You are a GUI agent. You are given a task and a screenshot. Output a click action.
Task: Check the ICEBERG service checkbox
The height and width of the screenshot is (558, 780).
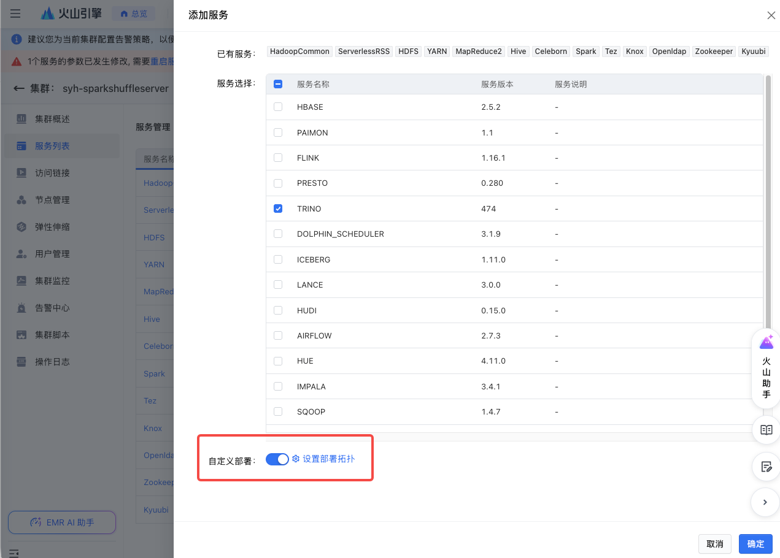278,259
